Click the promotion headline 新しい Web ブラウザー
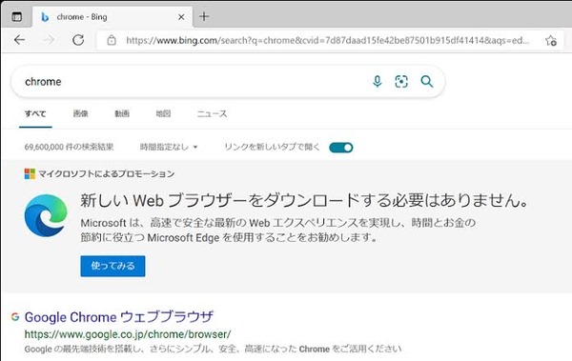Viewport: 572px width, 361px height. (x=304, y=201)
